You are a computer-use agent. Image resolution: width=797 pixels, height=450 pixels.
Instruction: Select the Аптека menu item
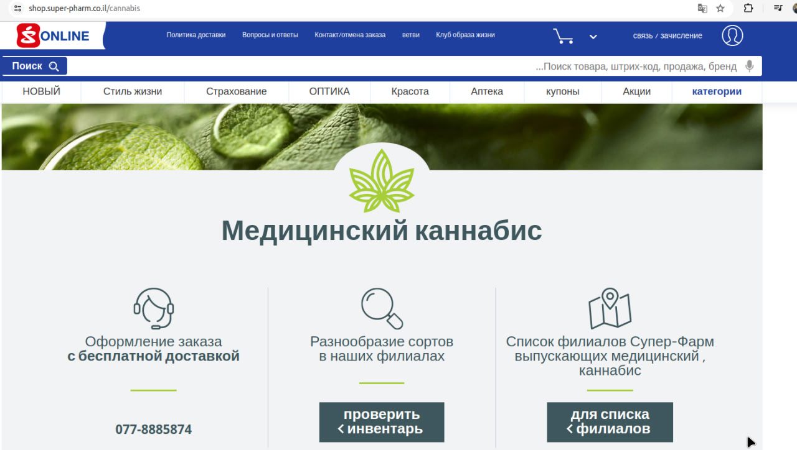click(x=487, y=91)
